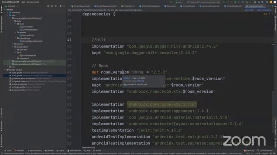Open the Layout Inspector panel
Viewport: 277px width, 155px height.
tap(265, 151)
